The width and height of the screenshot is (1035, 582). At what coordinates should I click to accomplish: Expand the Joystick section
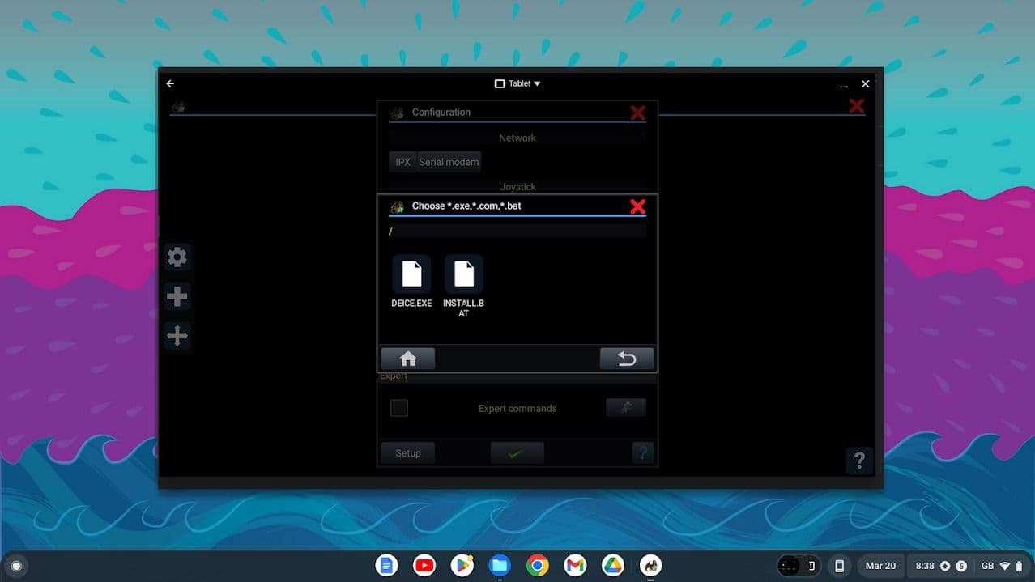click(x=517, y=186)
